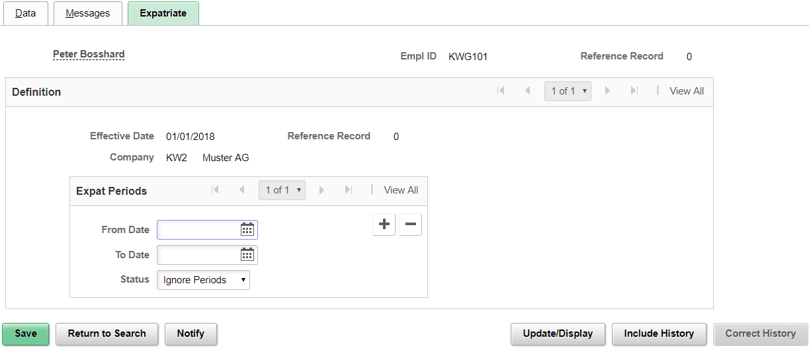The height and width of the screenshot is (348, 809).
Task: Click the Notify button
Action: click(191, 333)
